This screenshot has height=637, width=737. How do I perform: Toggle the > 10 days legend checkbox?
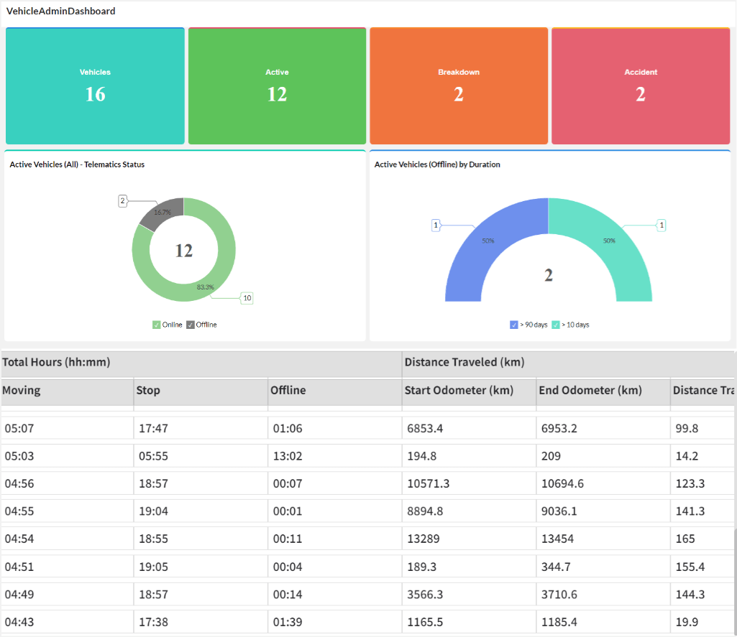[556, 325]
